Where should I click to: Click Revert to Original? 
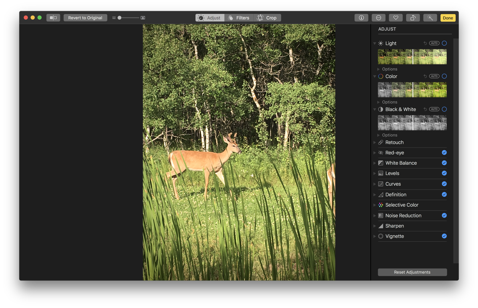tap(85, 18)
